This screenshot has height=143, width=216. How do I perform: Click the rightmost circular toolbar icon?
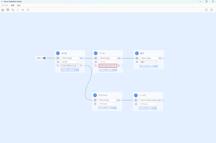[x=211, y=10]
